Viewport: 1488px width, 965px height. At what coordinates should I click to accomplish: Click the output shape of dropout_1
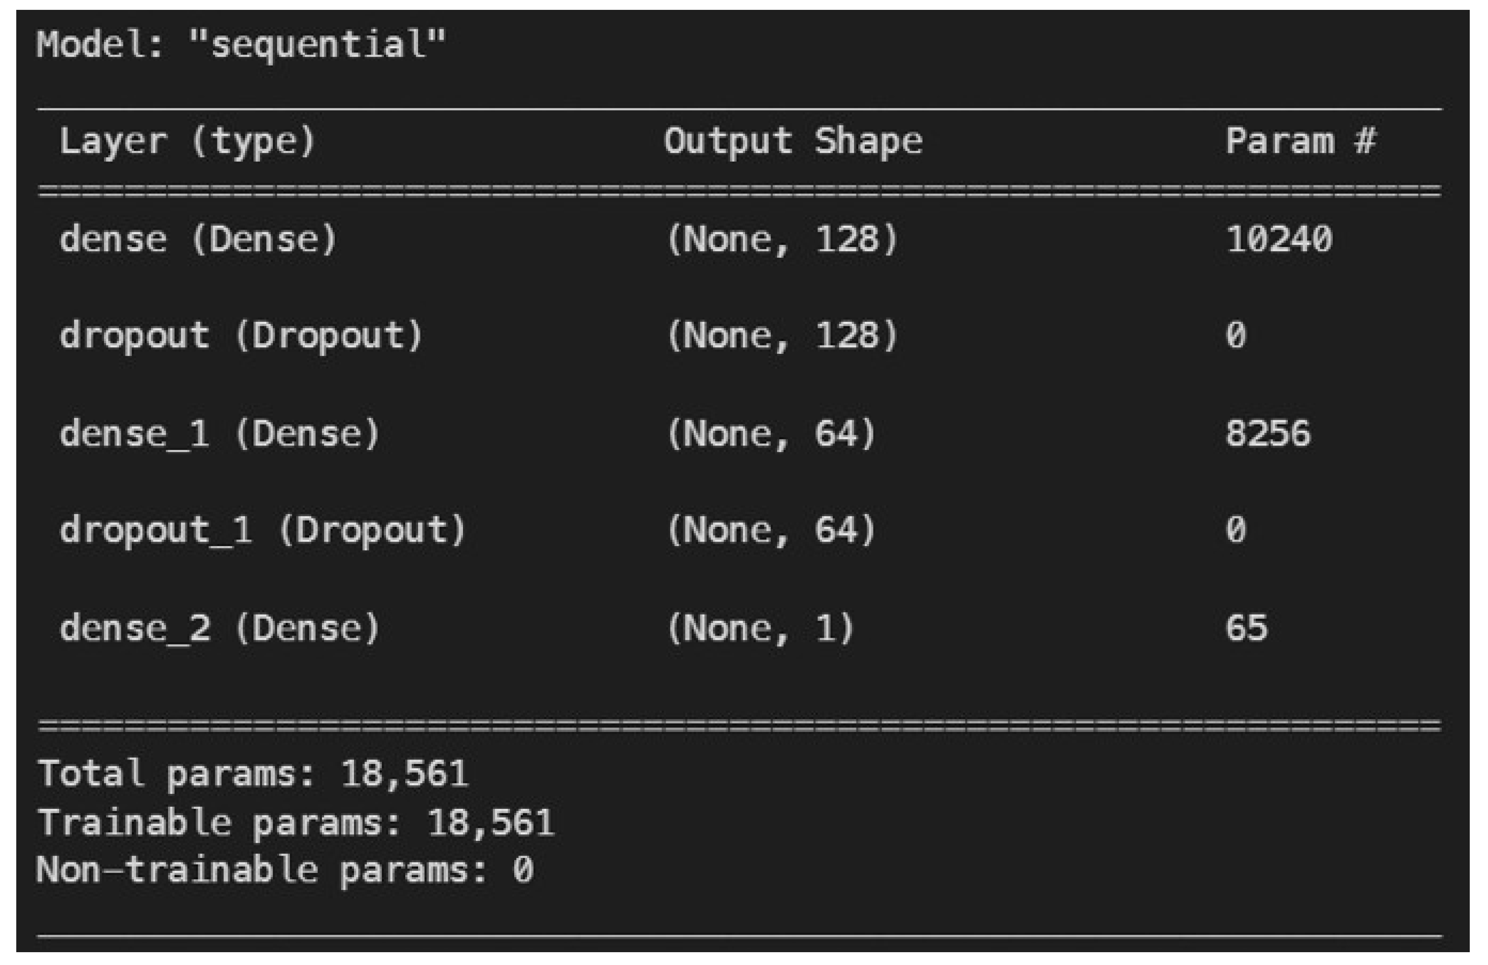[771, 531]
